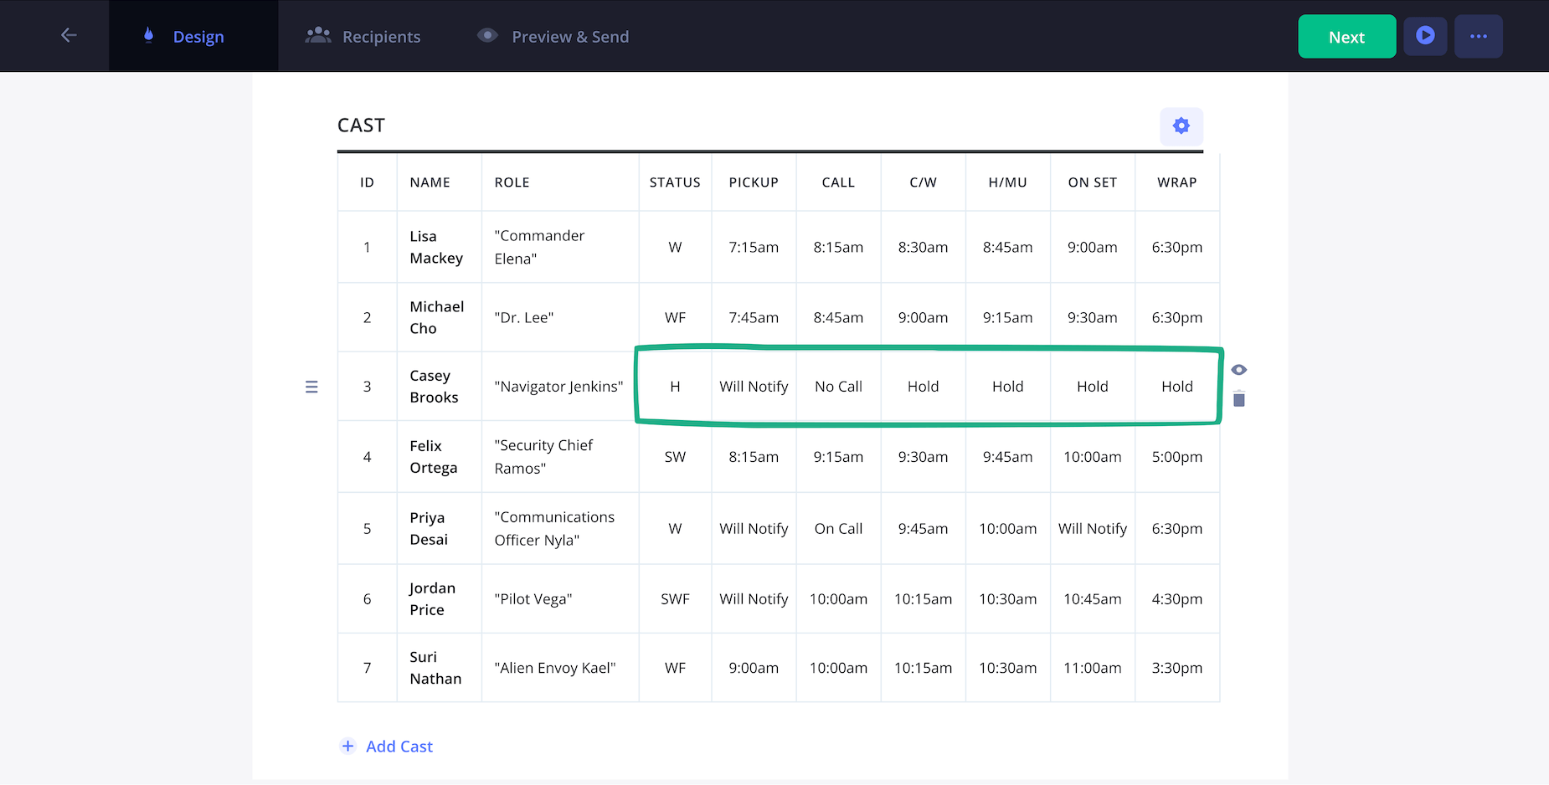Delete Casey Brooks row with trash icon
The height and width of the screenshot is (785, 1549).
point(1238,399)
